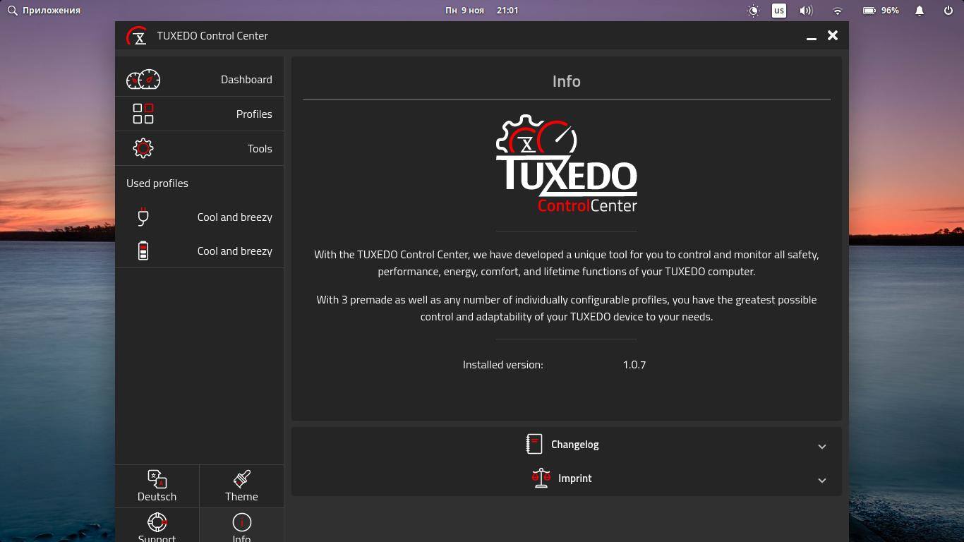Click the battery profile icon

coord(143,251)
